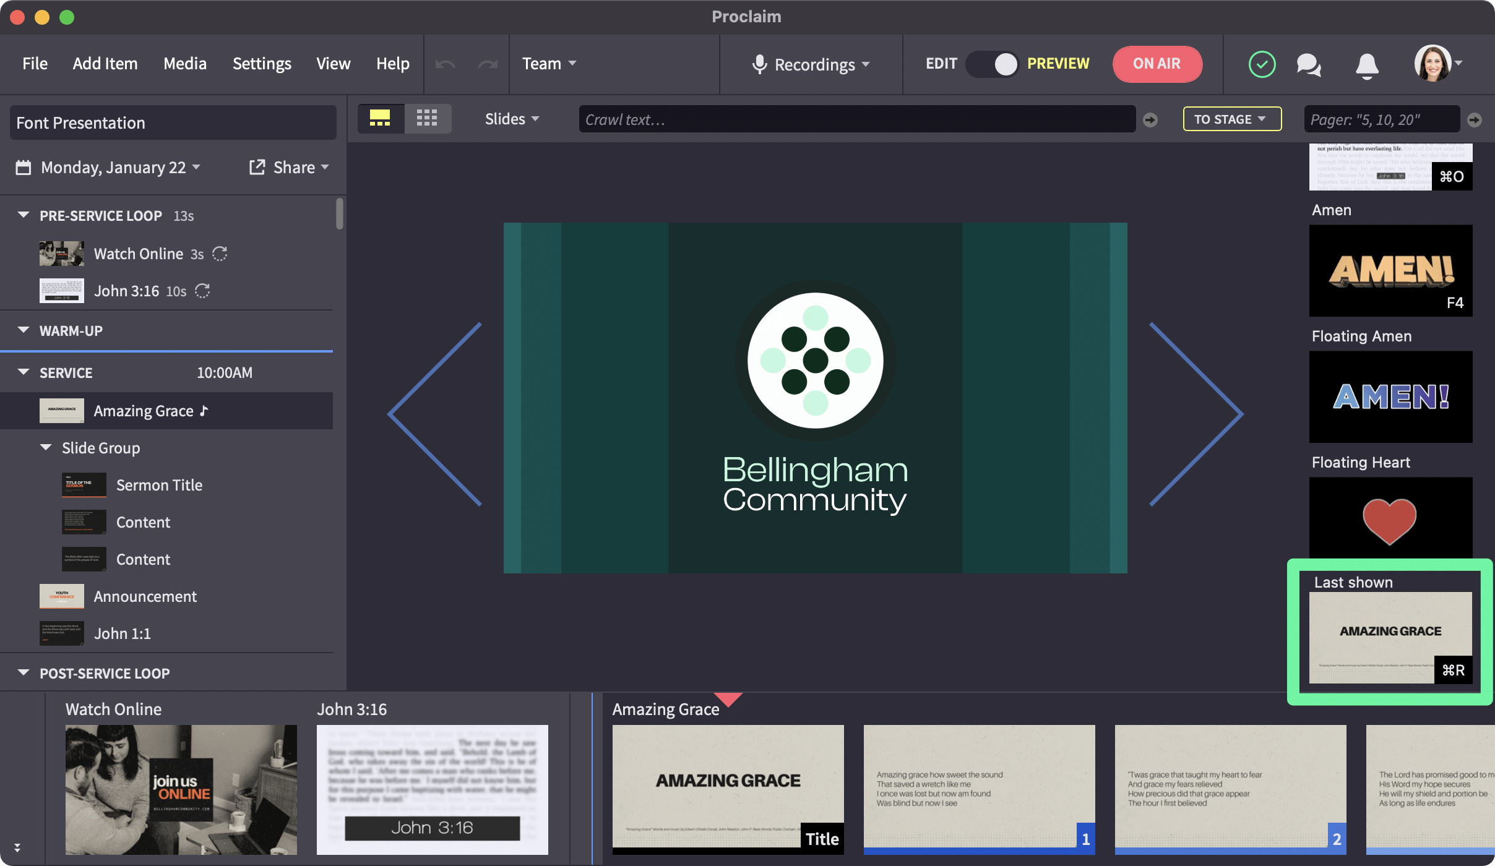Click the TO STAGE button
1495x866 pixels.
1230,119
